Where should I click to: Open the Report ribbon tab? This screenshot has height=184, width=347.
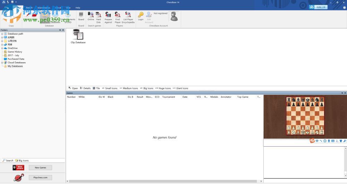[x=29, y=8]
